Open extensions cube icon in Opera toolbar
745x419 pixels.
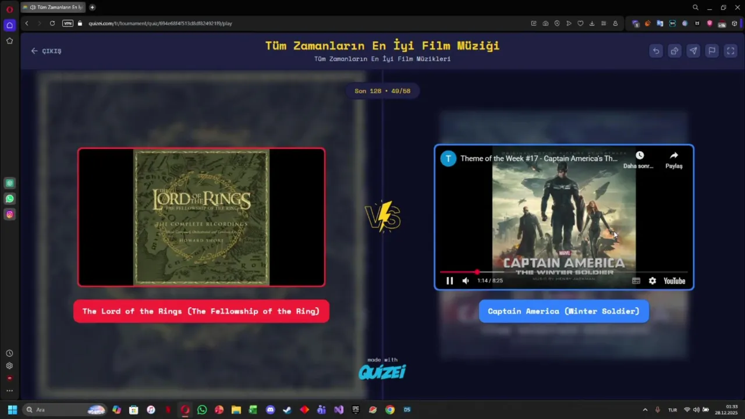(x=735, y=23)
